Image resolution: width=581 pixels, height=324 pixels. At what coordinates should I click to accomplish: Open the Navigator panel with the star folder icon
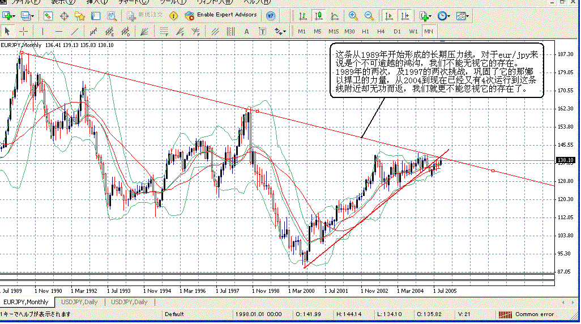80,15
